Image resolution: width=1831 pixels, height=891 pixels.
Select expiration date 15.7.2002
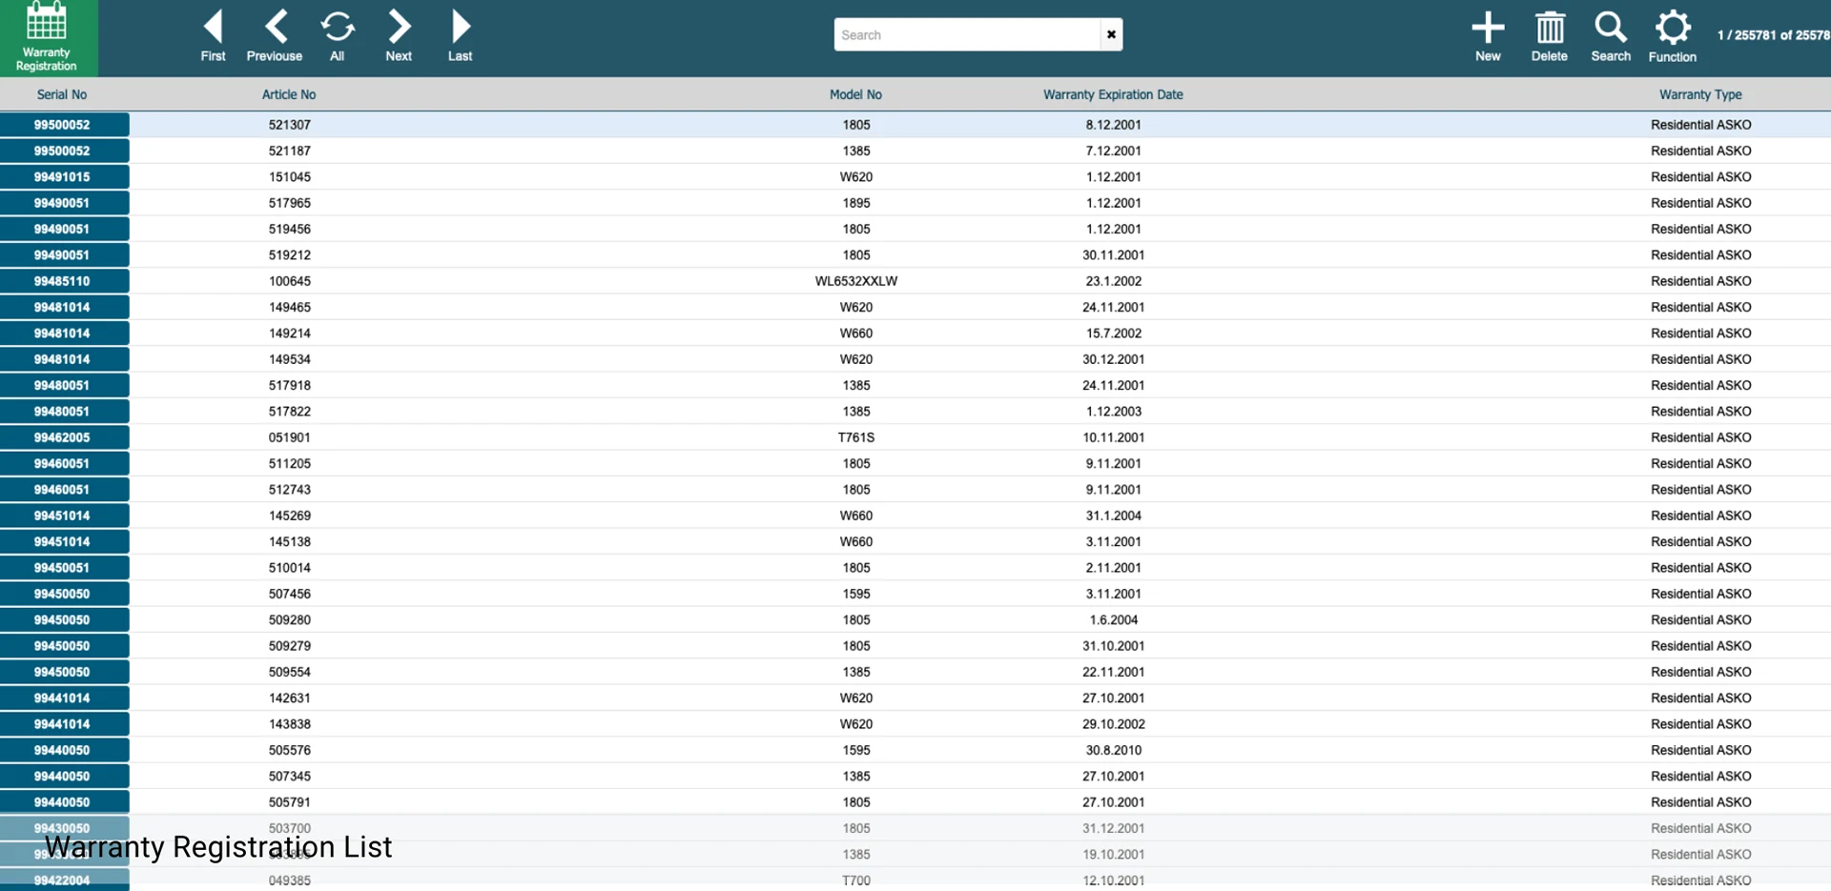point(1114,334)
